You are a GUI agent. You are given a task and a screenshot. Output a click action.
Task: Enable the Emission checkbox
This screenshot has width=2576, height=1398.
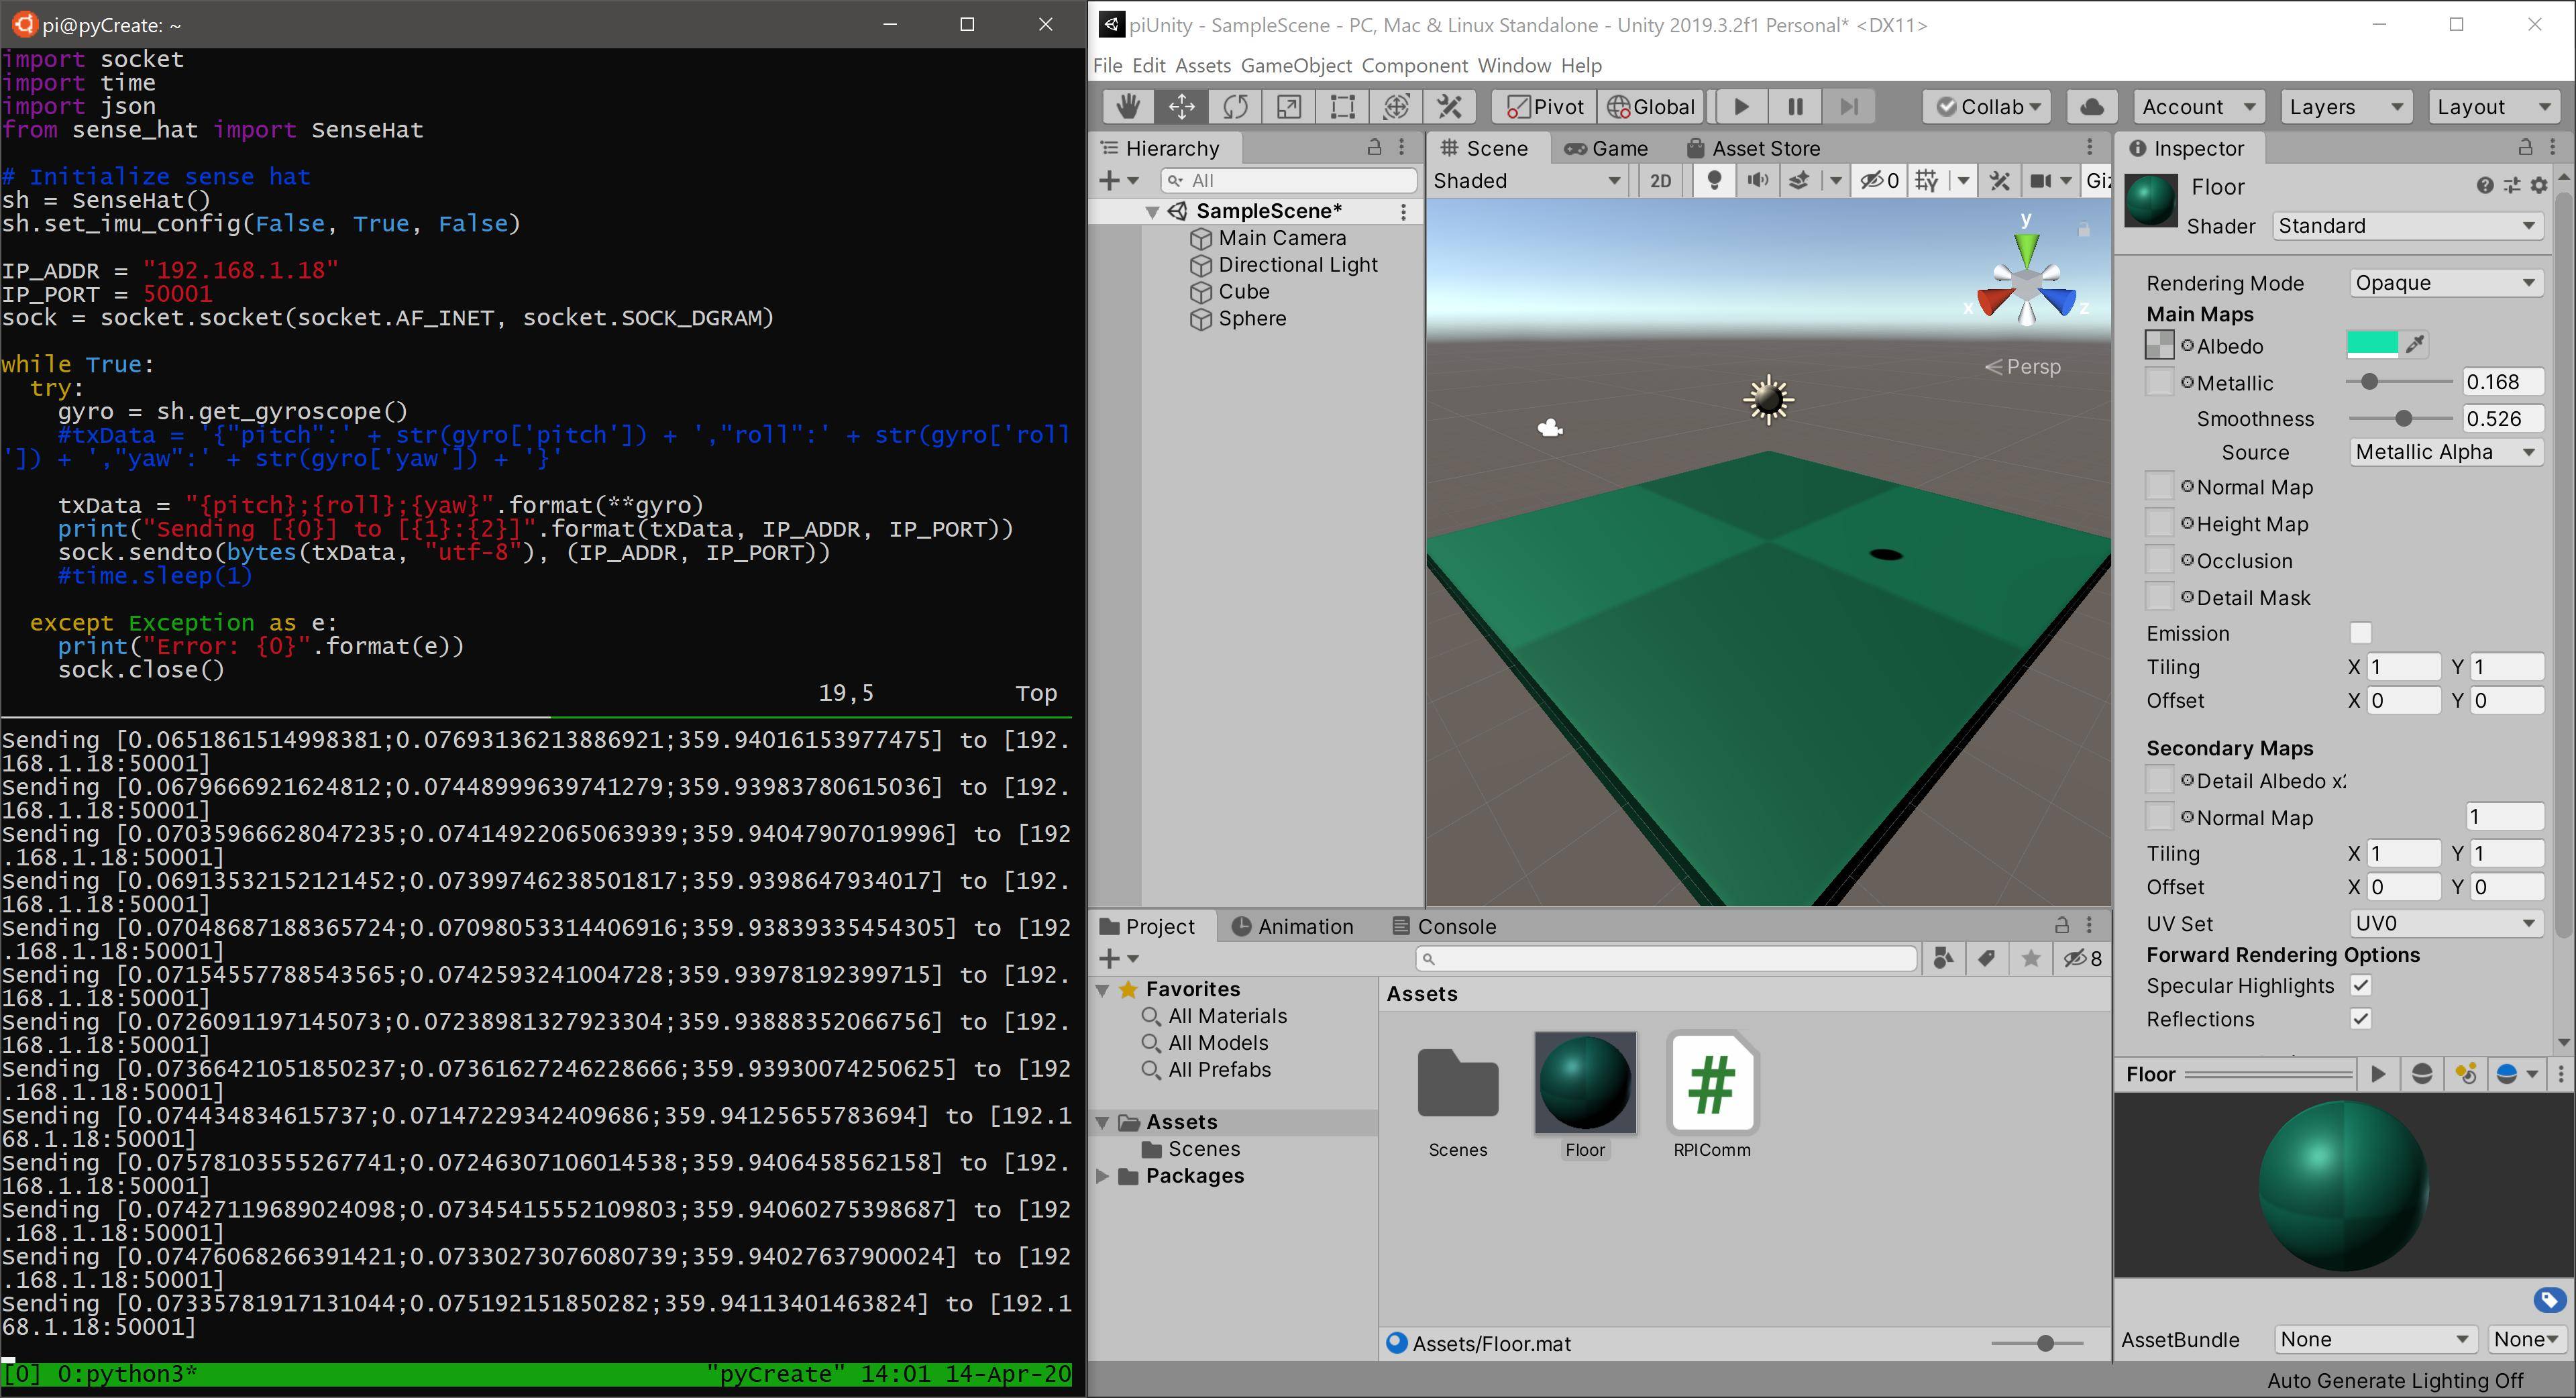pyautogui.click(x=2360, y=633)
